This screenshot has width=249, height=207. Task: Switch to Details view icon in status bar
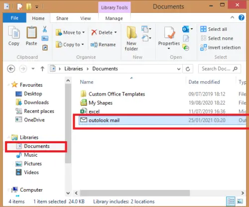click(231, 202)
